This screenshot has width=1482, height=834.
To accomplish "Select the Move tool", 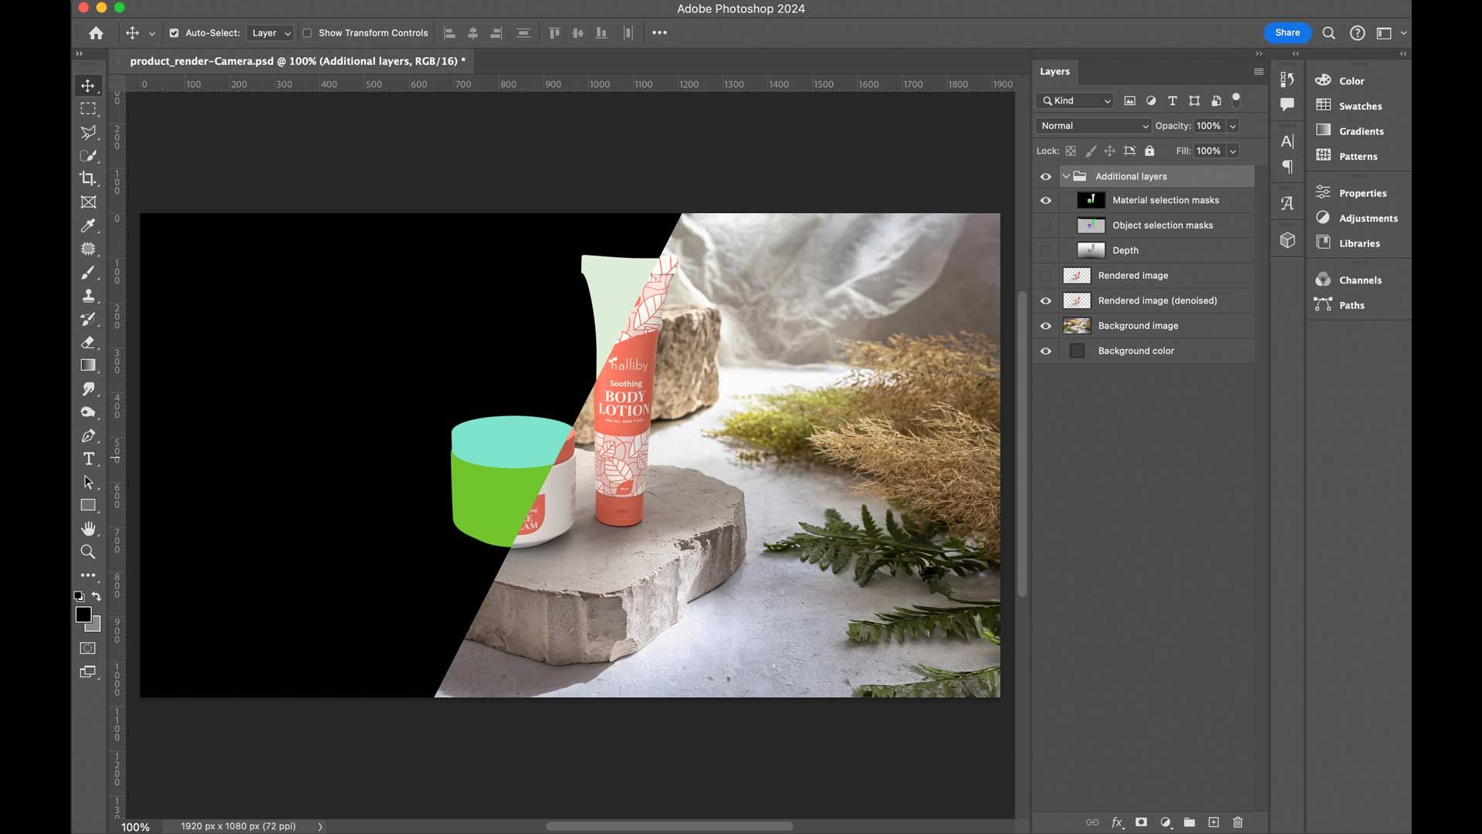I will pos(88,85).
